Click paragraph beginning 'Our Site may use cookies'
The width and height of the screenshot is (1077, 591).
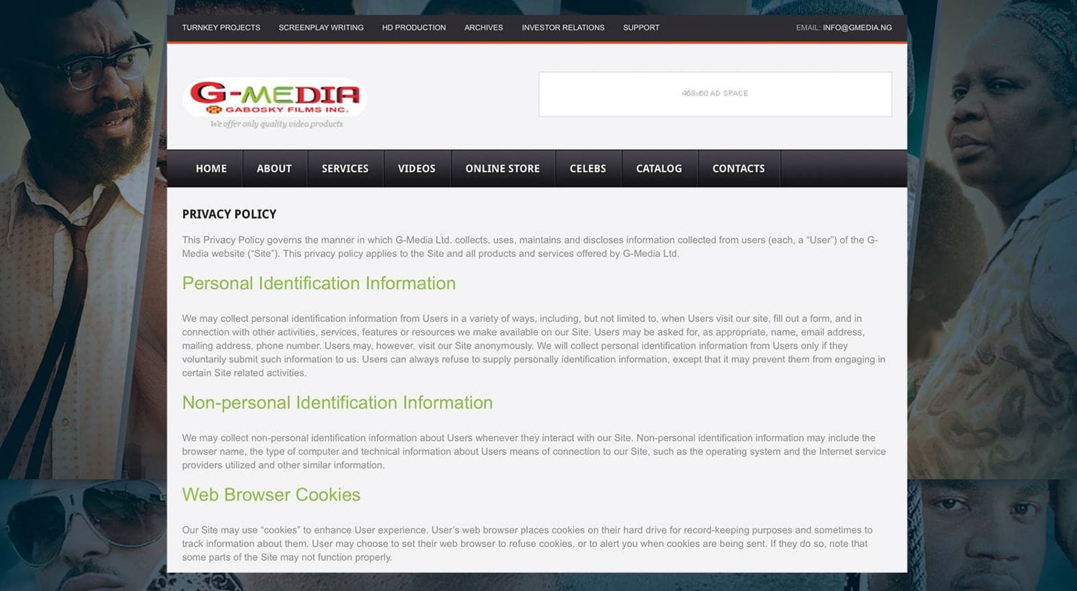click(x=527, y=544)
